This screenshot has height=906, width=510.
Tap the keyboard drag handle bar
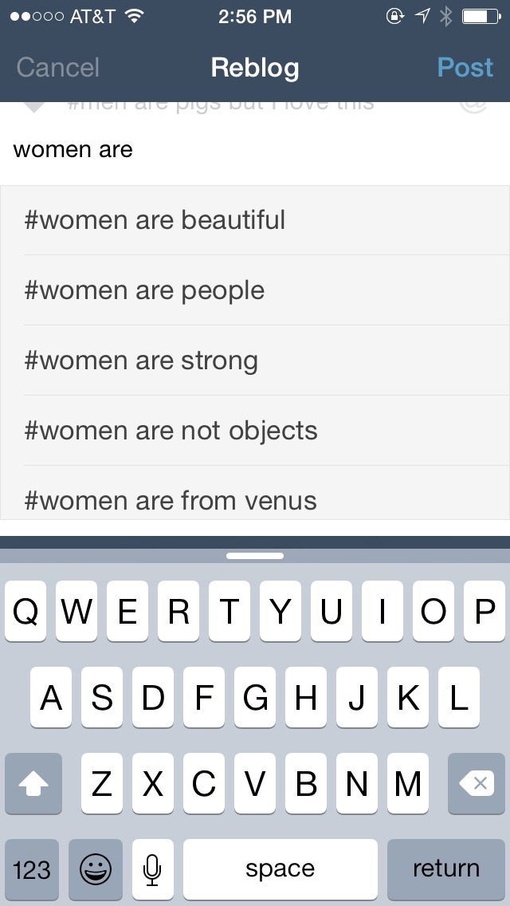click(255, 556)
